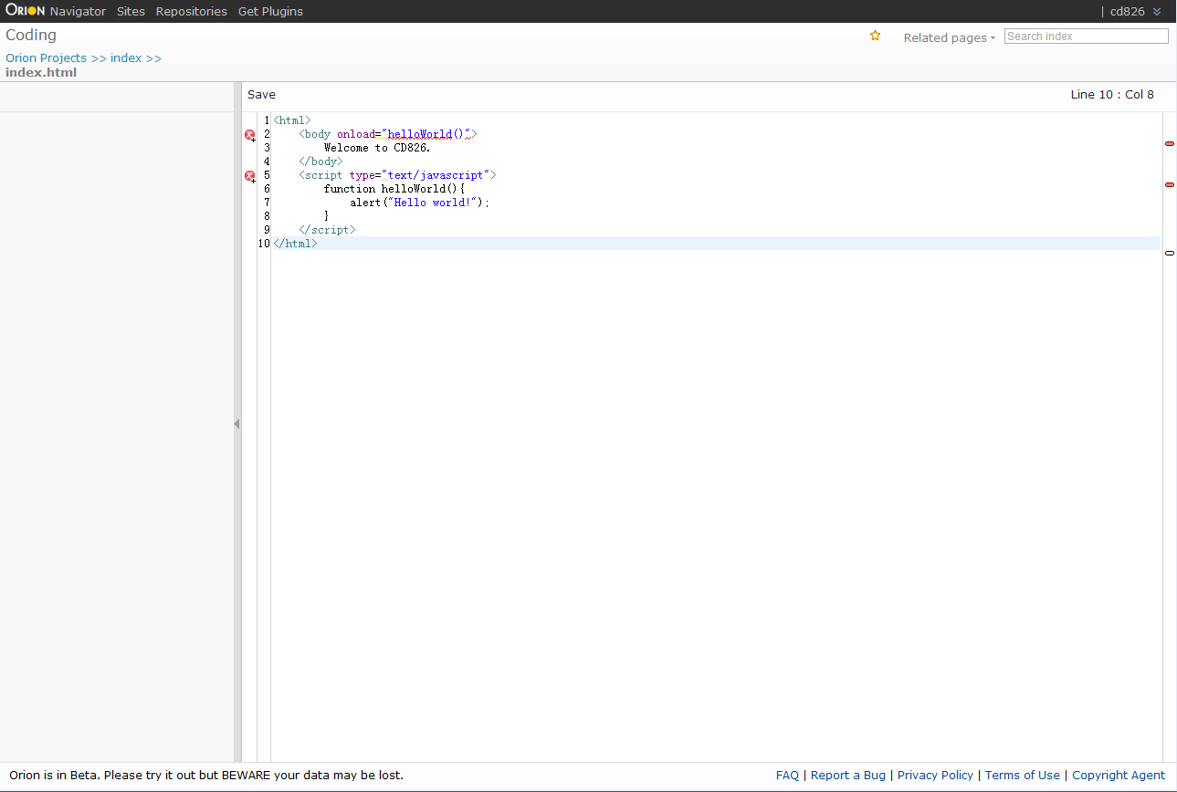The image size is (1177, 792).
Task: Click the second red overview ruler marker
Action: click(1170, 184)
